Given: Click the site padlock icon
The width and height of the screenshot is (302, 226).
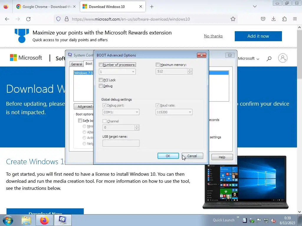Looking at the screenshot, I should pos(67,19).
